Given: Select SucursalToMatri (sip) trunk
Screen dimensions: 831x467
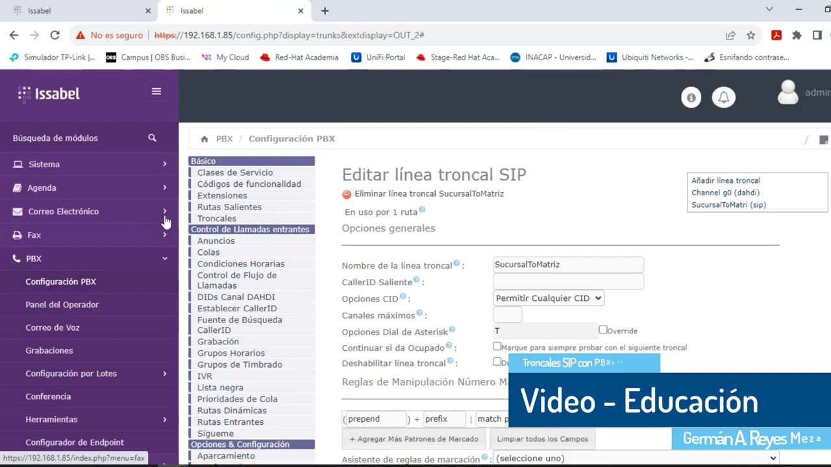Looking at the screenshot, I should point(728,205).
